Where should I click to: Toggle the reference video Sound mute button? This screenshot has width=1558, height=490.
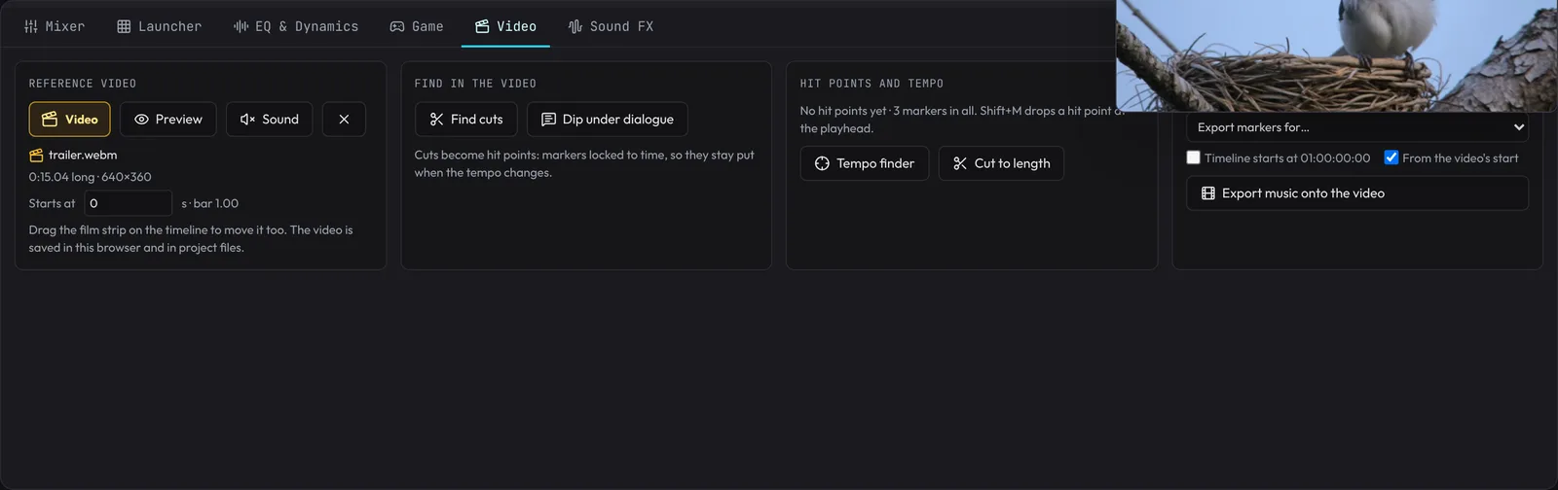270,120
